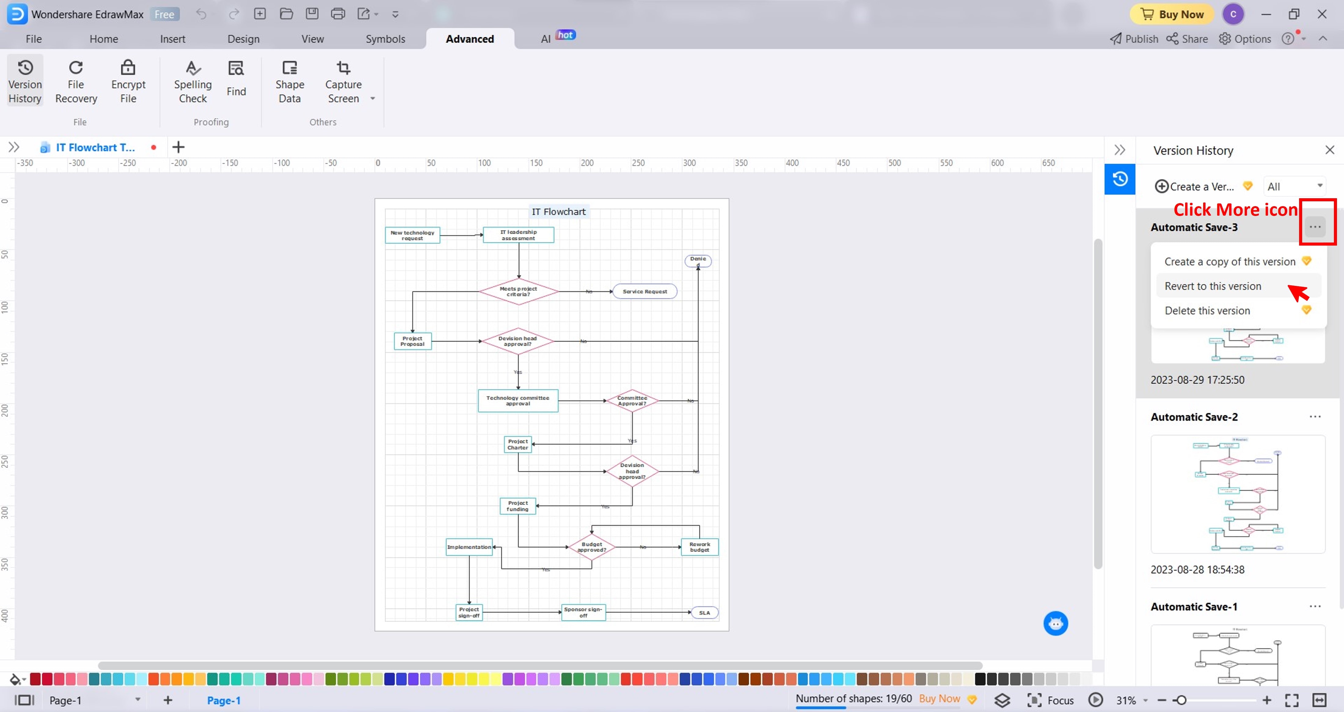The width and height of the screenshot is (1344, 712).
Task: Toggle page panel icon at bottom left
Action: coord(24,700)
